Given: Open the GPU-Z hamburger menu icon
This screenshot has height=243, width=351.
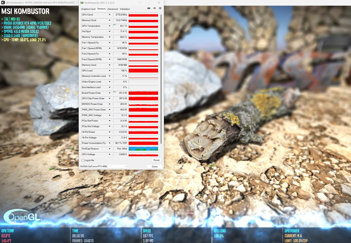Looking at the screenshot, I should pyautogui.click(x=160, y=8).
